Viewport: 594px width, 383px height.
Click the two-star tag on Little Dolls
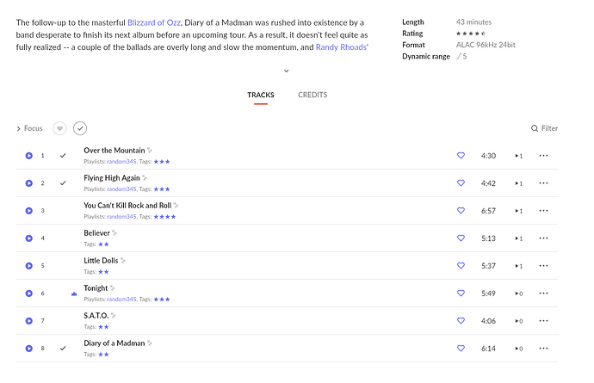[x=103, y=272]
